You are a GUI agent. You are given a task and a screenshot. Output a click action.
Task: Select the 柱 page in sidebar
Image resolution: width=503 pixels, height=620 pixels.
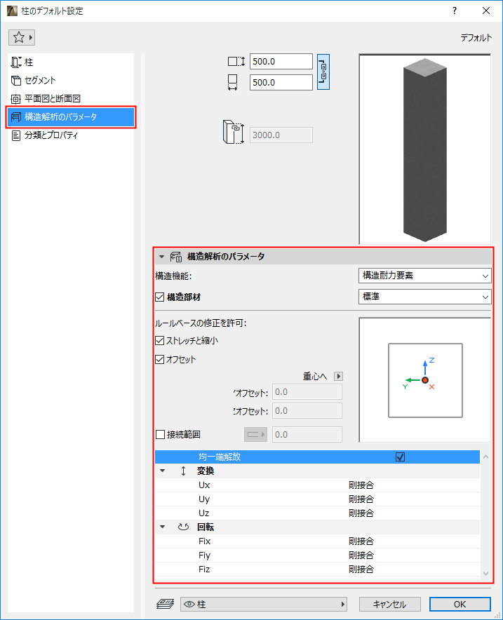[x=71, y=62]
